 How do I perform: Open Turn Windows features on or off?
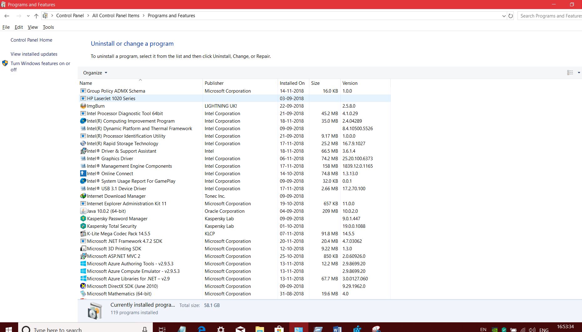[x=40, y=66]
